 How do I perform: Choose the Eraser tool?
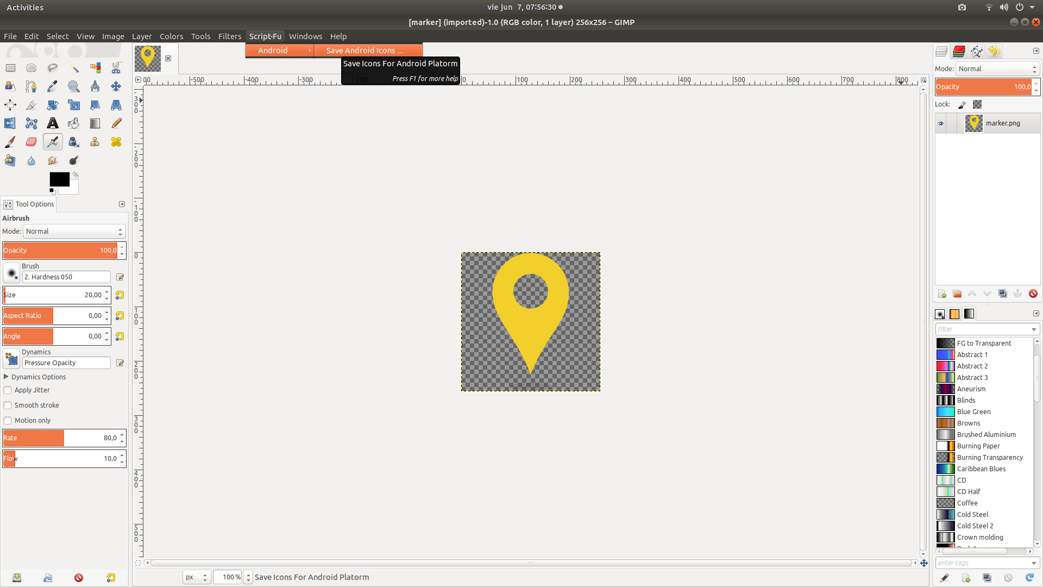[x=31, y=142]
